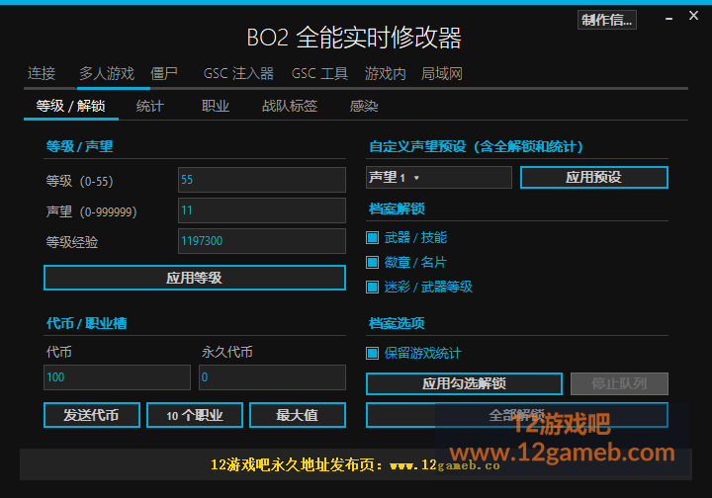Click 发送代币 to send tokens
Screen dimensions: 712x498
(x=92, y=415)
